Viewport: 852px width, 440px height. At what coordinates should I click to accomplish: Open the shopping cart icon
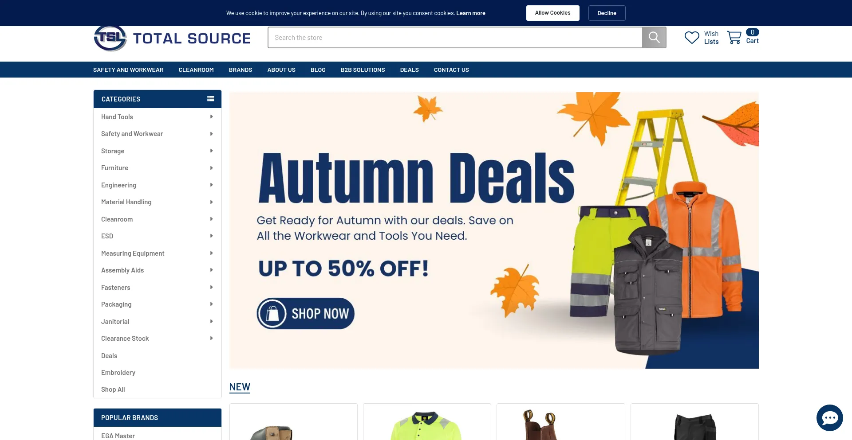(734, 37)
